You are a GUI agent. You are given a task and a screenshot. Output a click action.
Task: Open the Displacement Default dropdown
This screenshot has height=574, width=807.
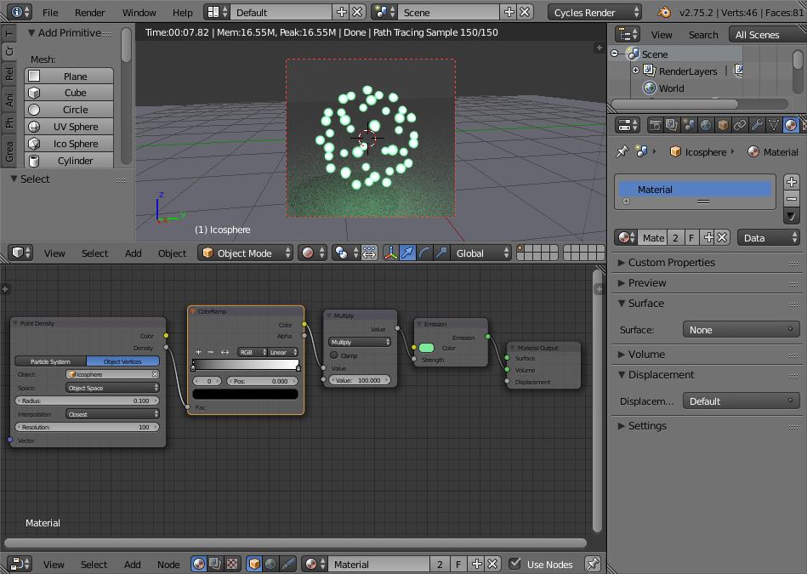pos(742,401)
